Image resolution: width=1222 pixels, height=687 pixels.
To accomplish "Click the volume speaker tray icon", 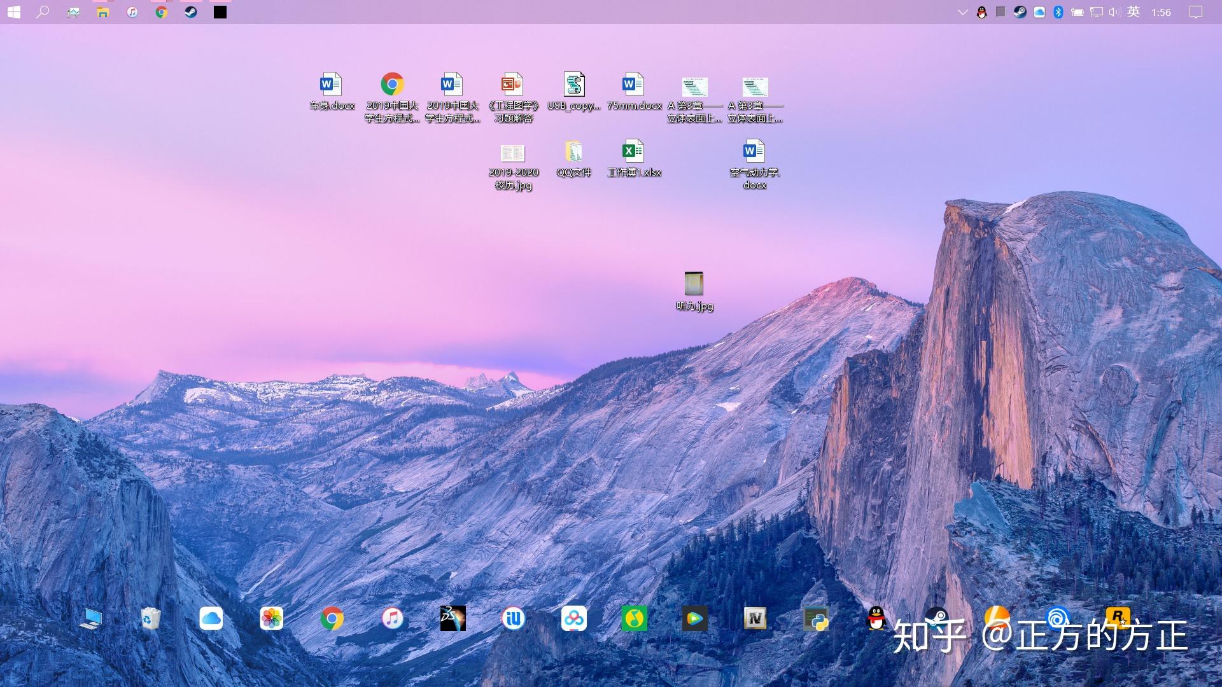I will tap(1114, 12).
